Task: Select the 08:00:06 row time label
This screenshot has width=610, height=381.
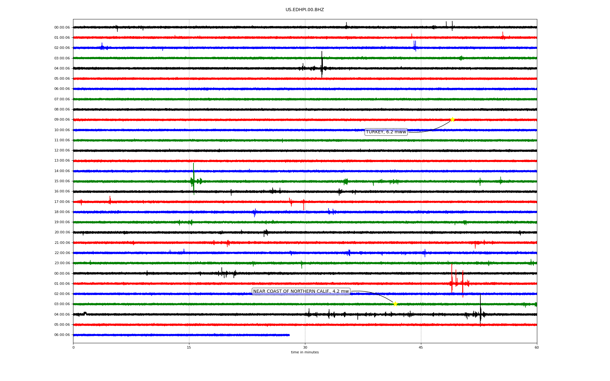Action: pyautogui.click(x=62, y=110)
